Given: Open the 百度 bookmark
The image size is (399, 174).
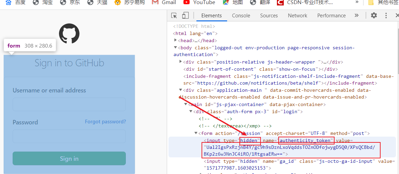Looking at the screenshot, I should click(16, 2).
